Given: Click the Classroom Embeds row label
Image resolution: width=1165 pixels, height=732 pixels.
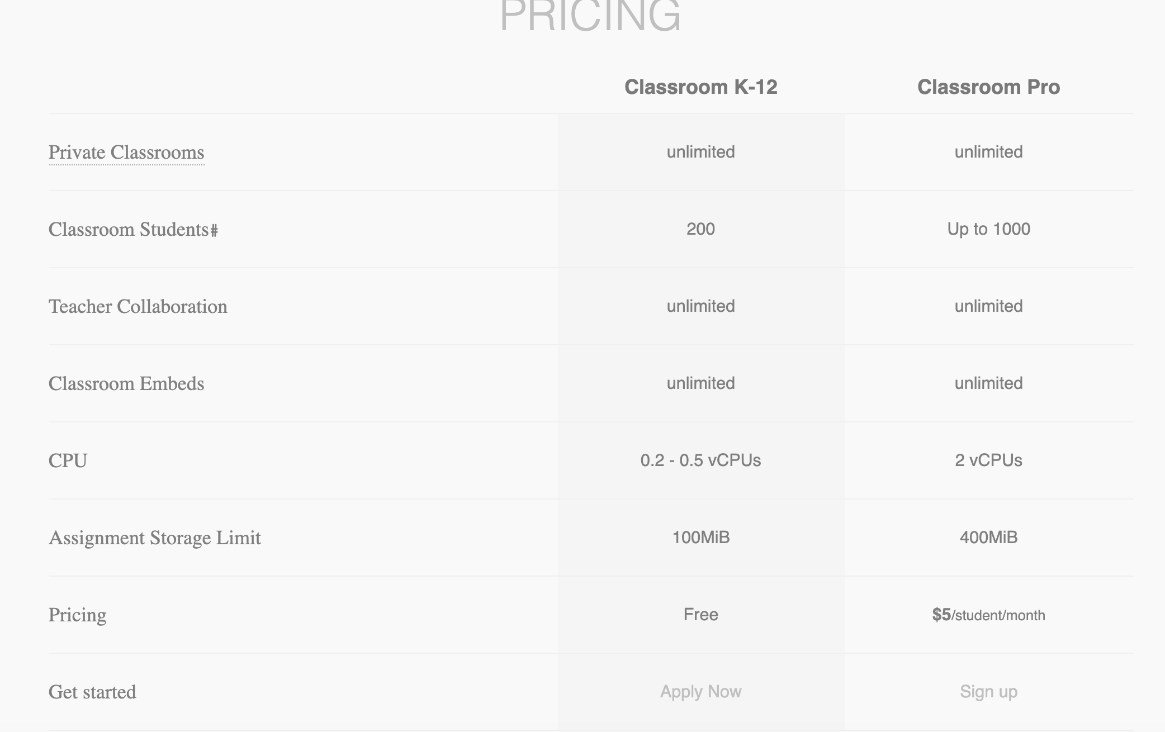Looking at the screenshot, I should click(x=126, y=384).
